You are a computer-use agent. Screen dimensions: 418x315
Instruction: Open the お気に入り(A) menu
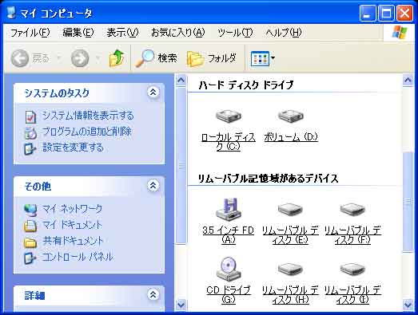[177, 33]
